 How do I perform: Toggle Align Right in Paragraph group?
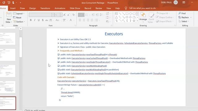tap(88, 20)
